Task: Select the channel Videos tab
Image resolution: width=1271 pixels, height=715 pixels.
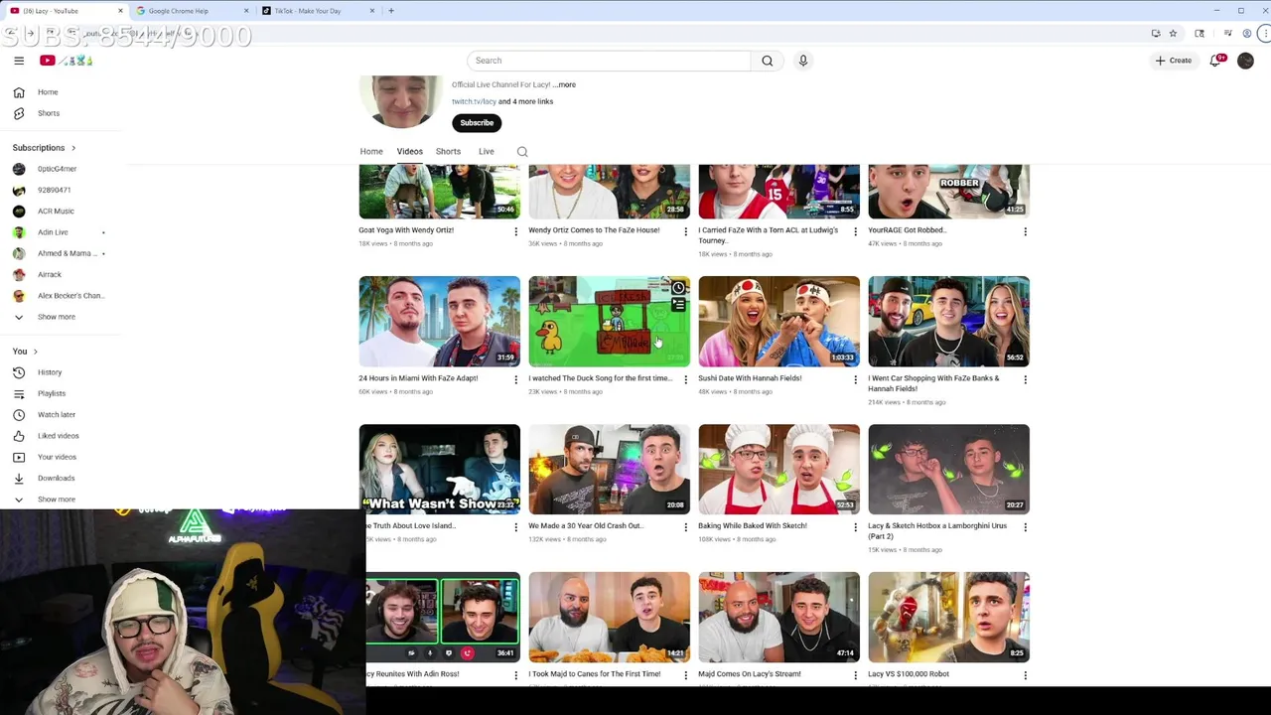Action: coord(410,152)
